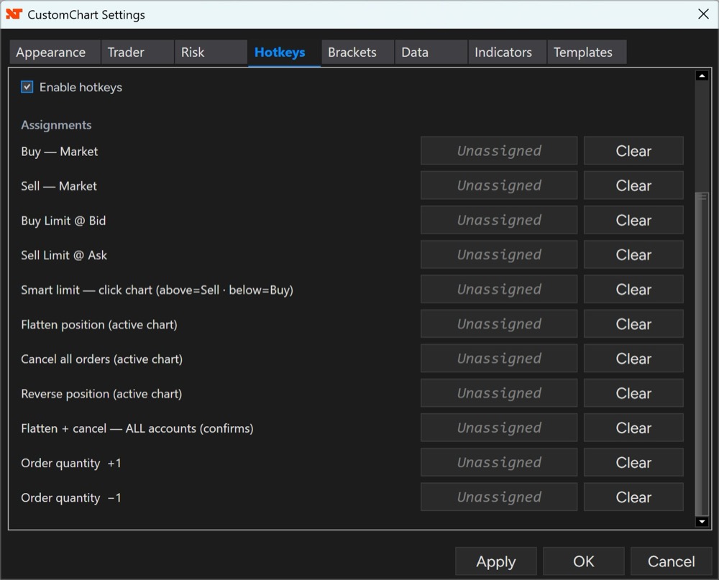Toggle the Enable hotkeys checkbox
Screen dimensions: 719x580
[27, 87]
